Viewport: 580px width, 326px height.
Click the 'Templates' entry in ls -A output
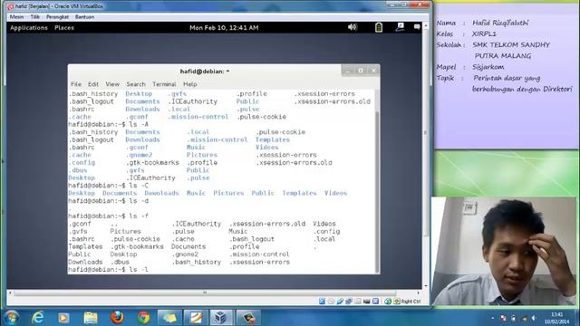coord(272,139)
